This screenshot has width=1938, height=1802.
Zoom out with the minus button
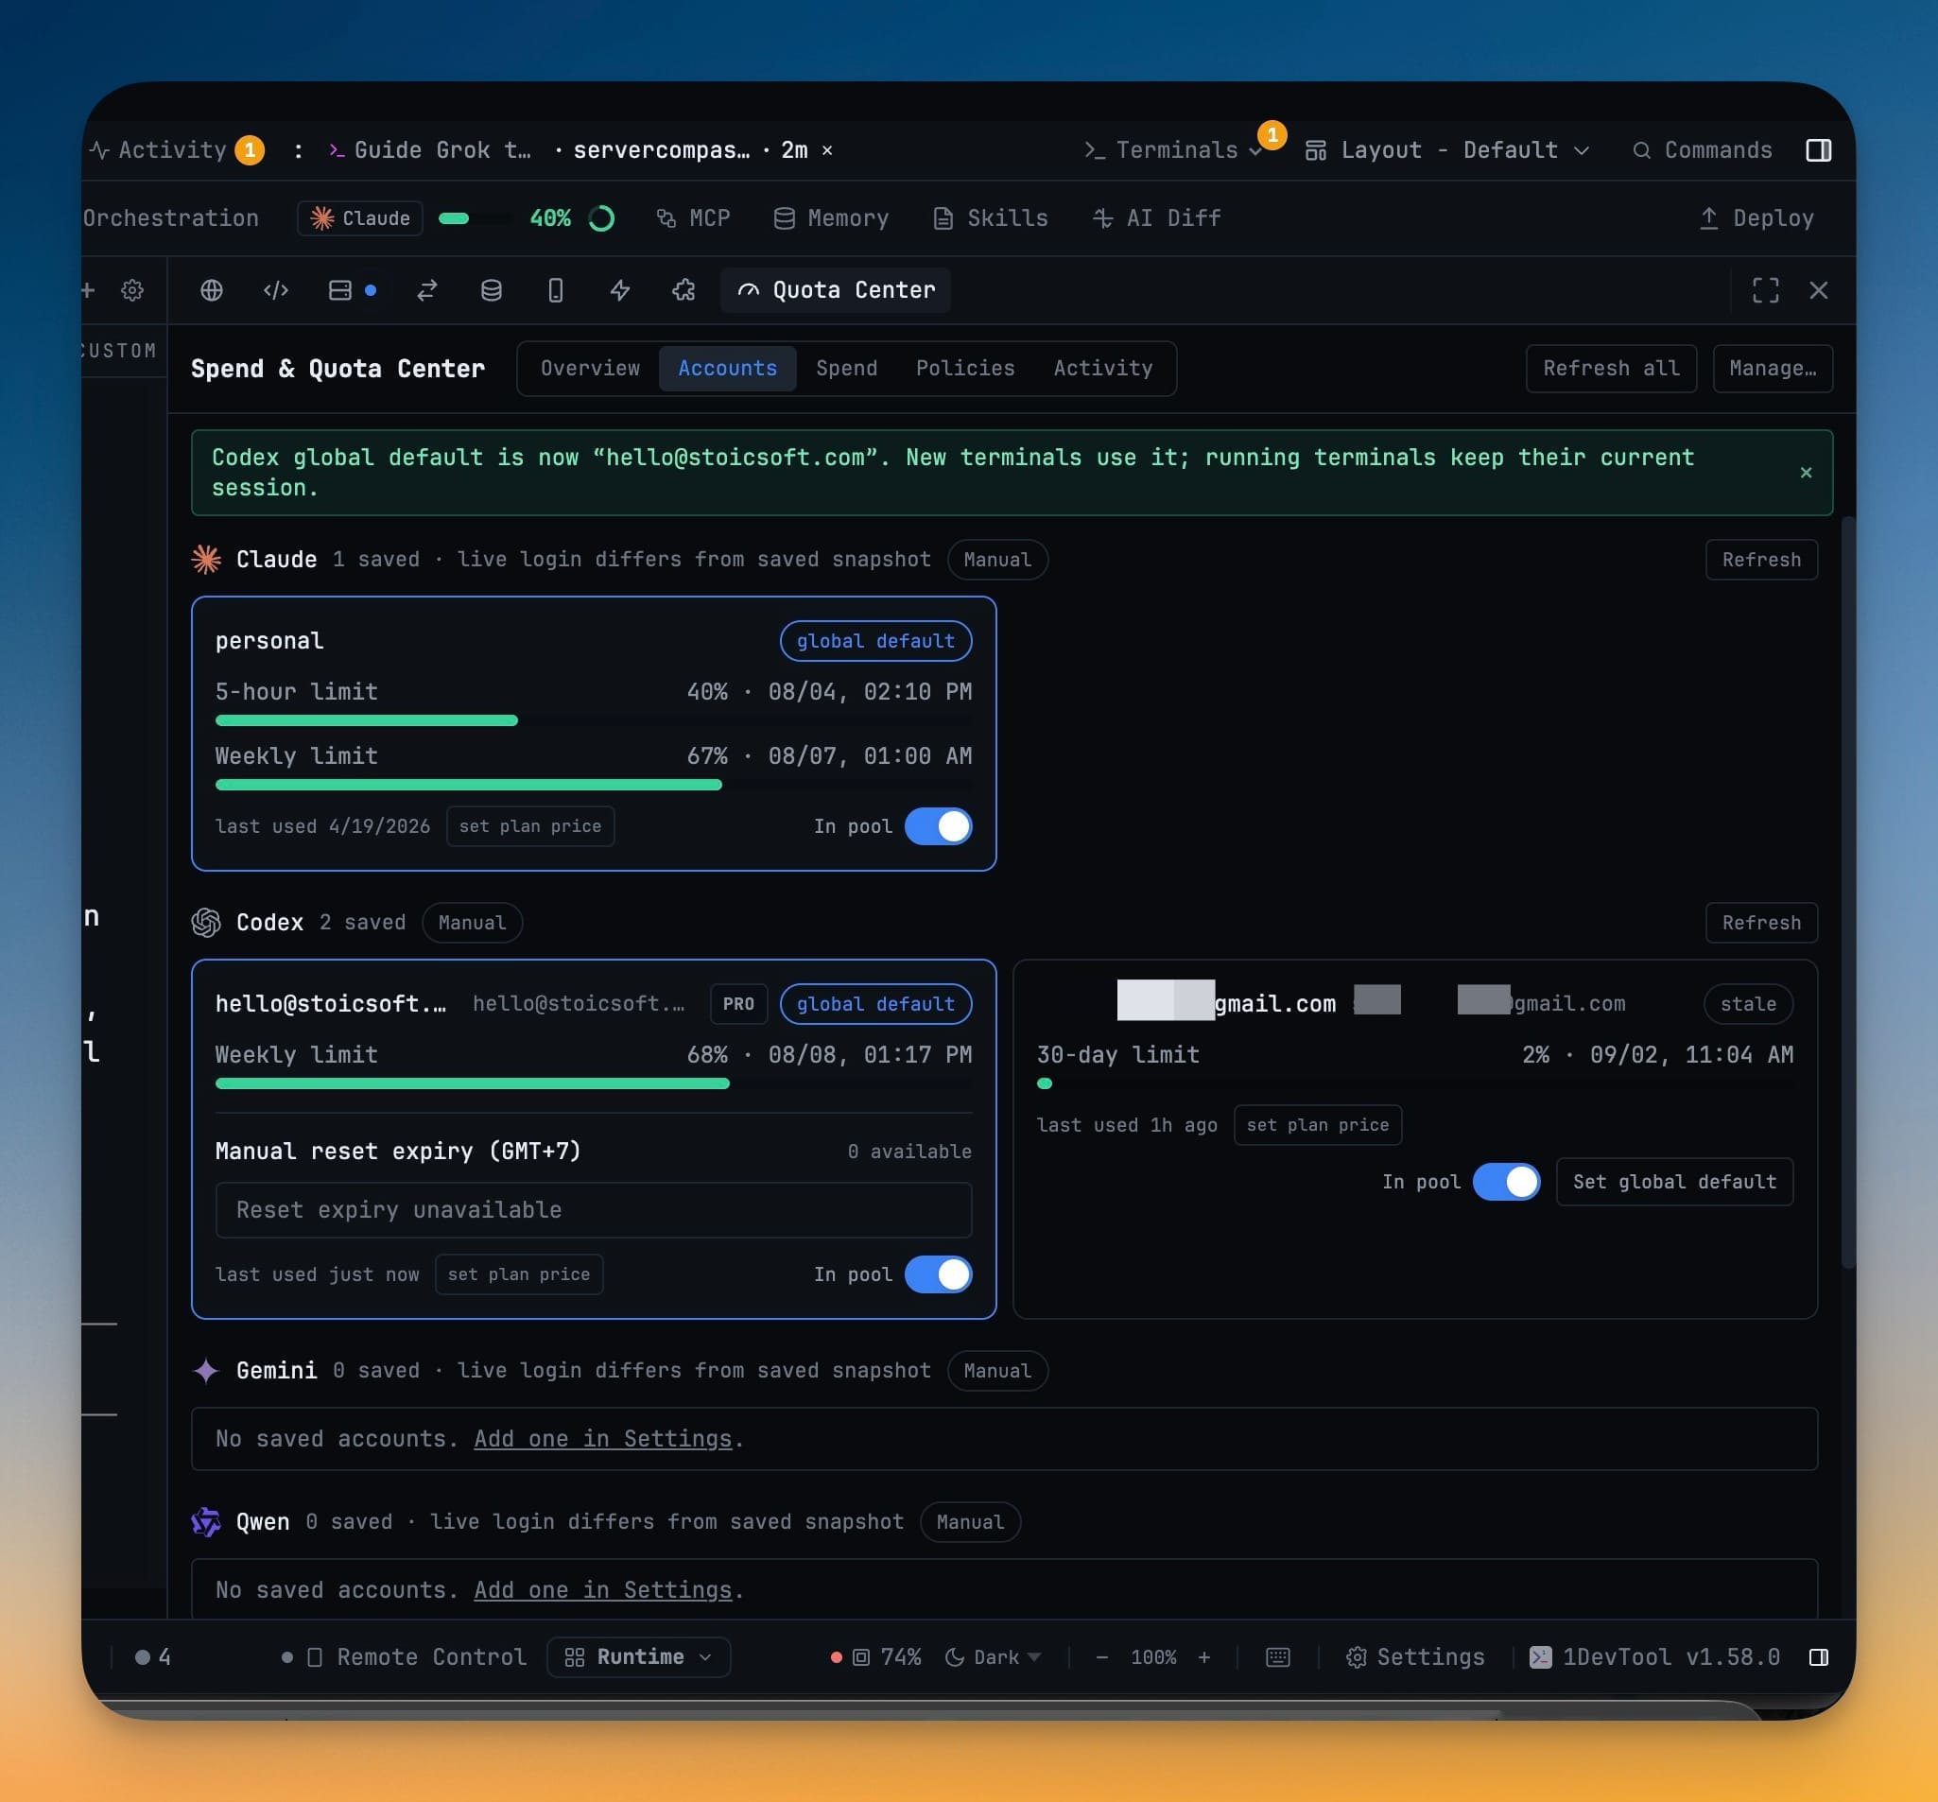[x=1101, y=1657]
